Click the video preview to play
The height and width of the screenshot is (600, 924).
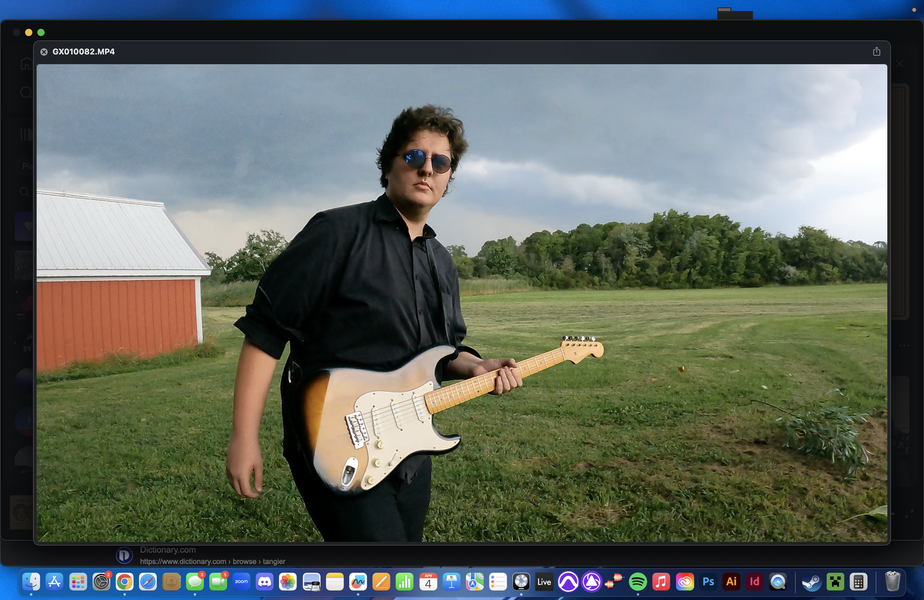(x=462, y=303)
